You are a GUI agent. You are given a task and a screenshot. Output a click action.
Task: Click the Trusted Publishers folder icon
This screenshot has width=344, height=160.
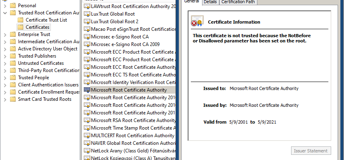[x=13, y=56]
